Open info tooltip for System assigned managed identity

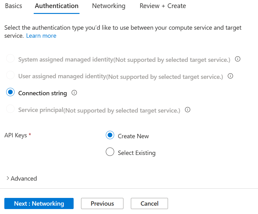point(238,59)
